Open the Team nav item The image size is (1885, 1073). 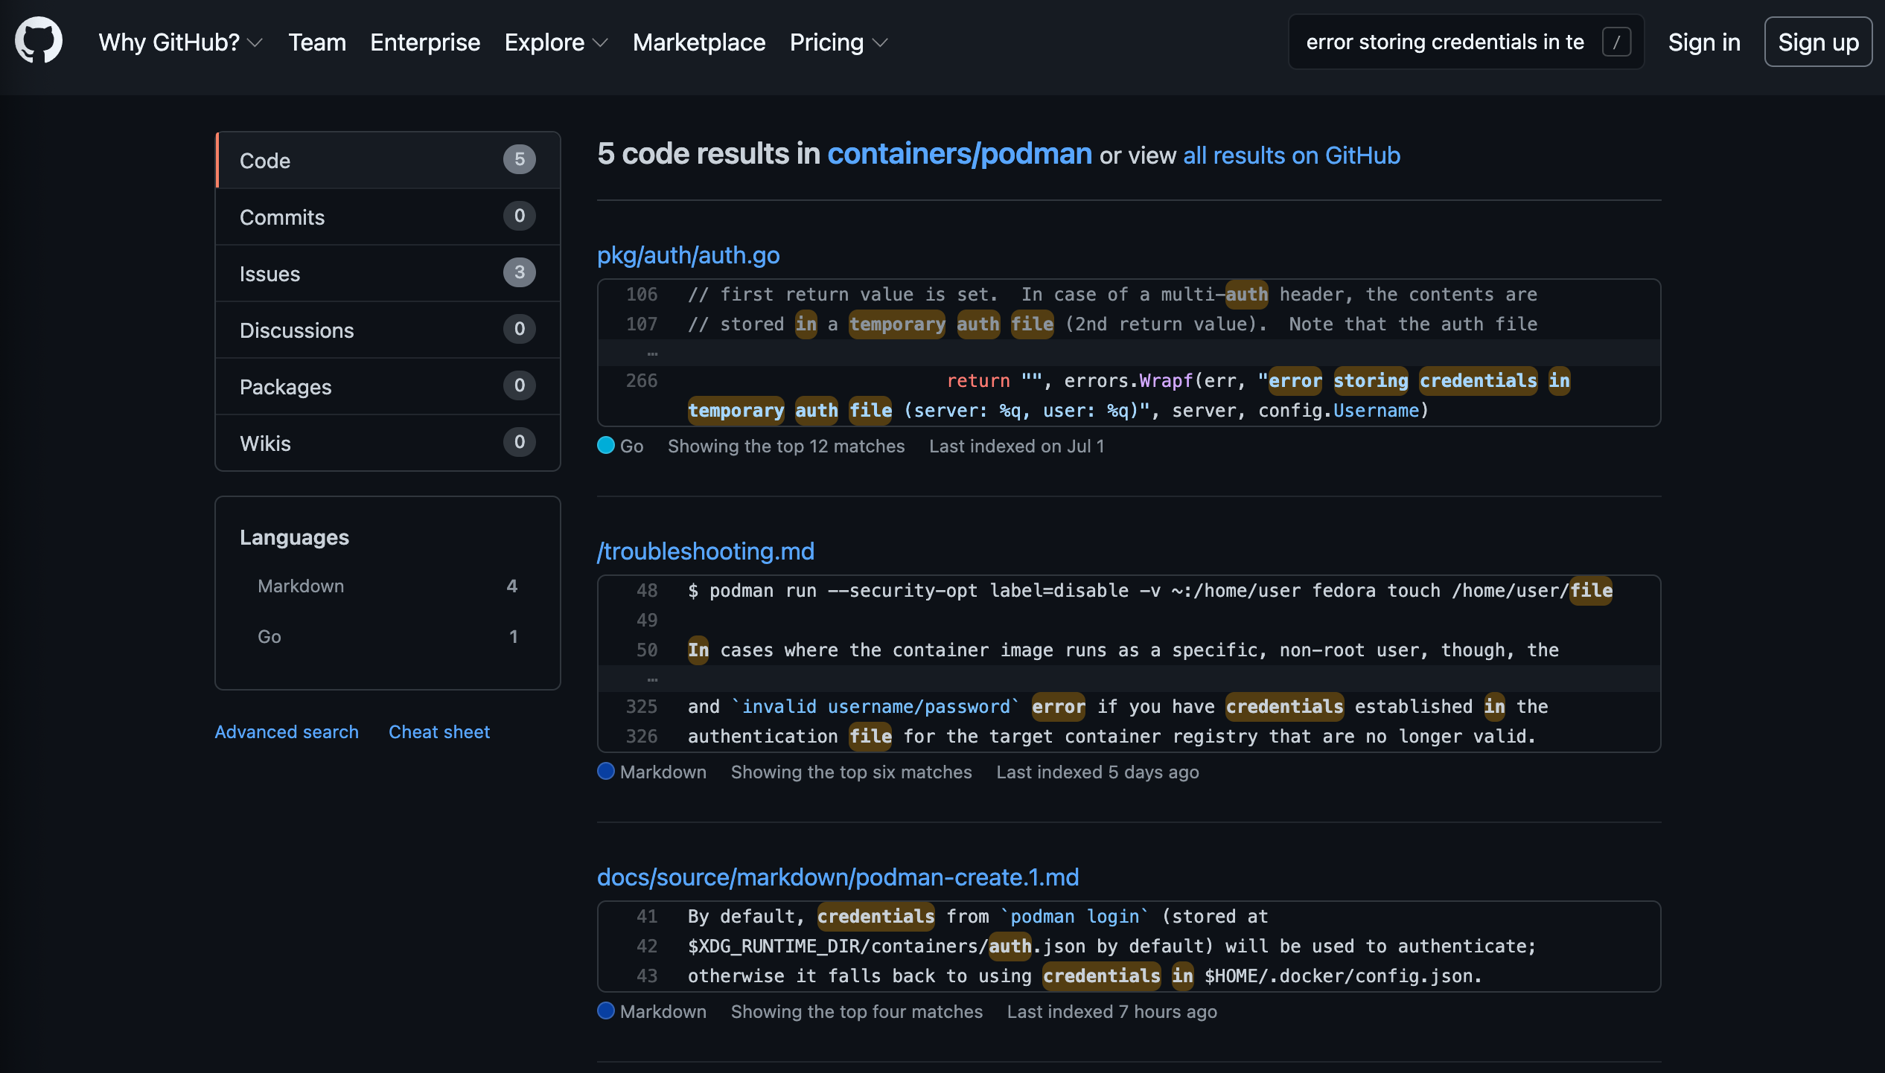point(317,42)
